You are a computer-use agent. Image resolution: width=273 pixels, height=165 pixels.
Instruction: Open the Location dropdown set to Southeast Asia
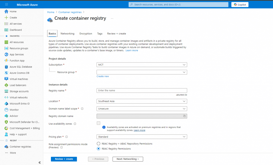(142, 101)
